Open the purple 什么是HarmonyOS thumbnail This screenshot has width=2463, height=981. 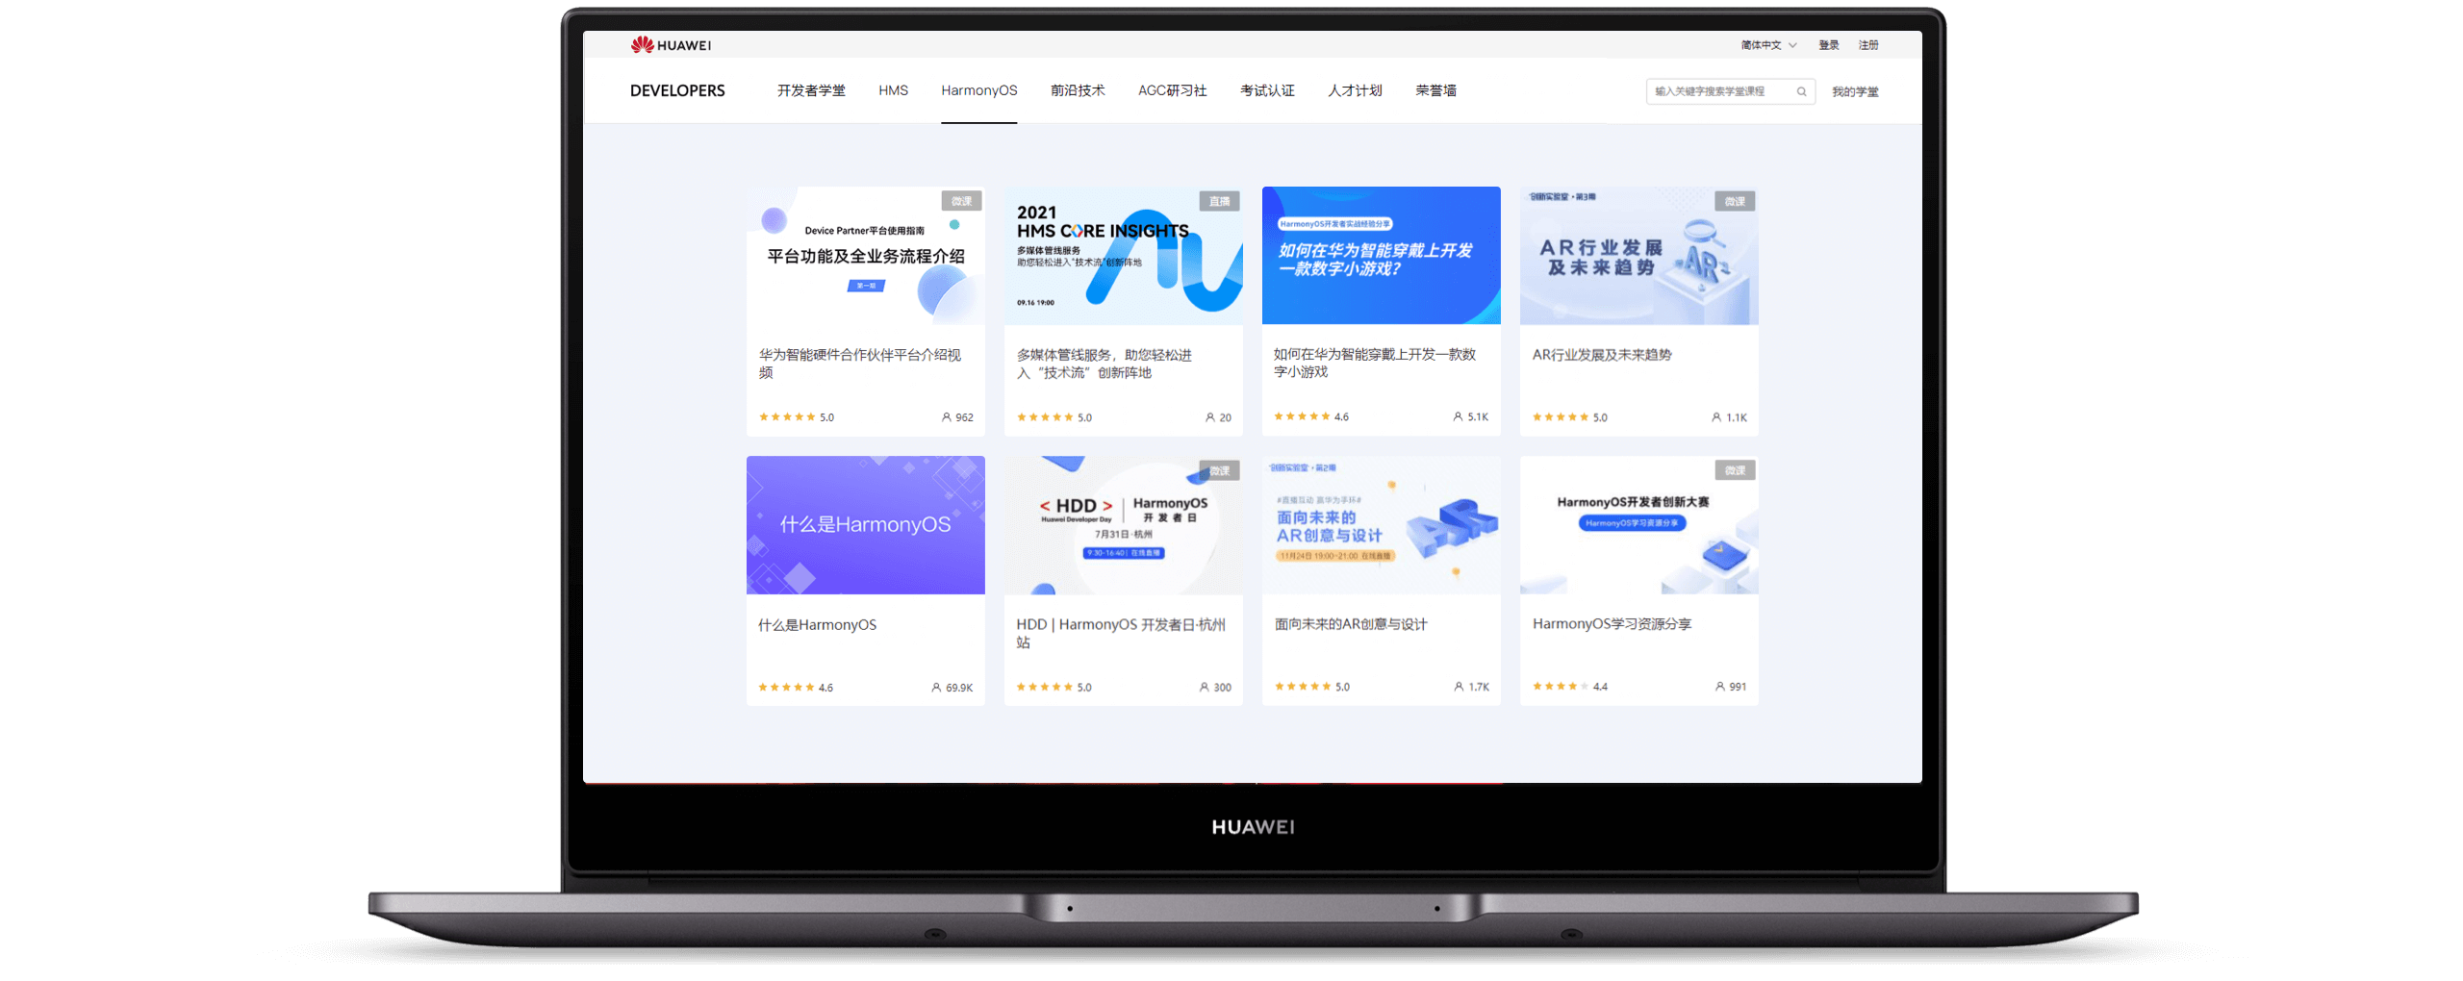pyautogui.click(x=865, y=525)
